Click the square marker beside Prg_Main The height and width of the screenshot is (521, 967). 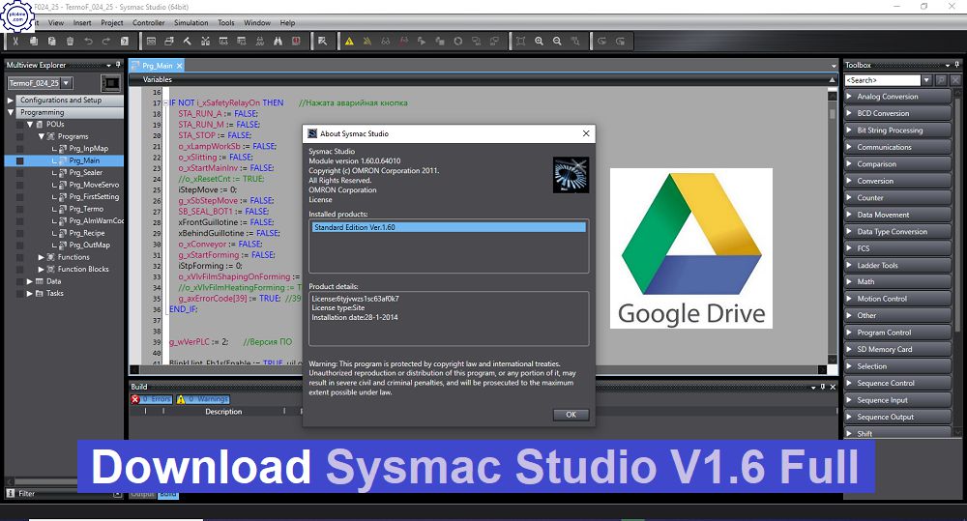tap(20, 160)
